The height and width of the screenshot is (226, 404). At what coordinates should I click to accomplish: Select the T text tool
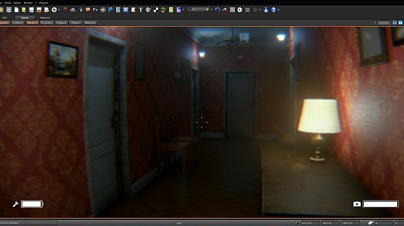[x=141, y=10]
